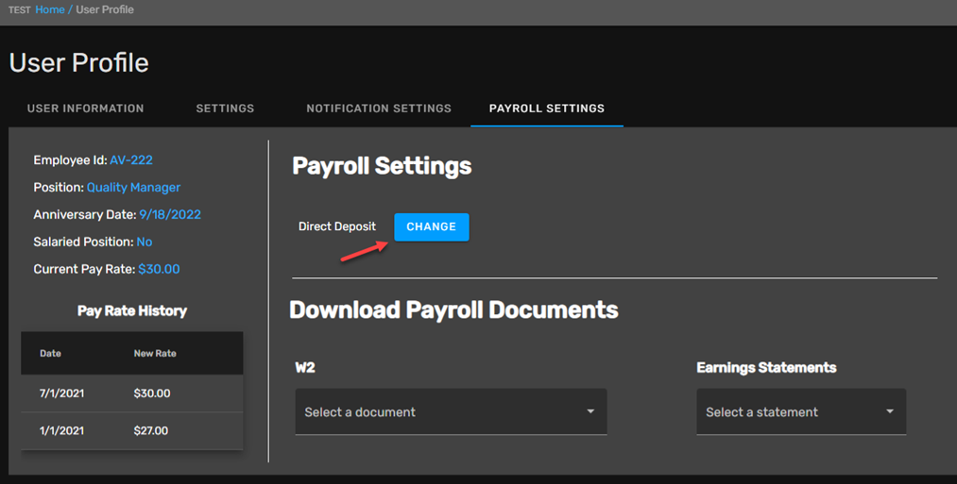Open the Earnings Statements dropdown
Screen dimensions: 957x484
click(801, 412)
